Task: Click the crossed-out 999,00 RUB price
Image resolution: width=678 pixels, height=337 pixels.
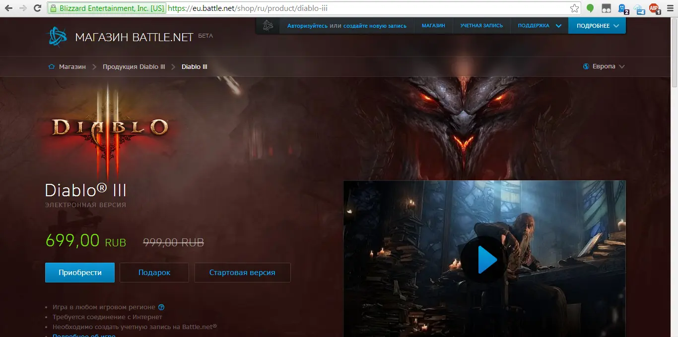Action: (174, 242)
